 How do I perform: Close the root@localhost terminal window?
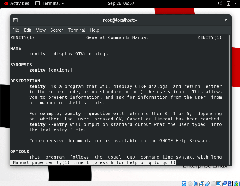pos(226,20)
